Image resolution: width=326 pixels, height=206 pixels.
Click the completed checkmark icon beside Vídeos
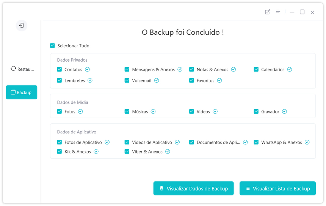(215, 112)
